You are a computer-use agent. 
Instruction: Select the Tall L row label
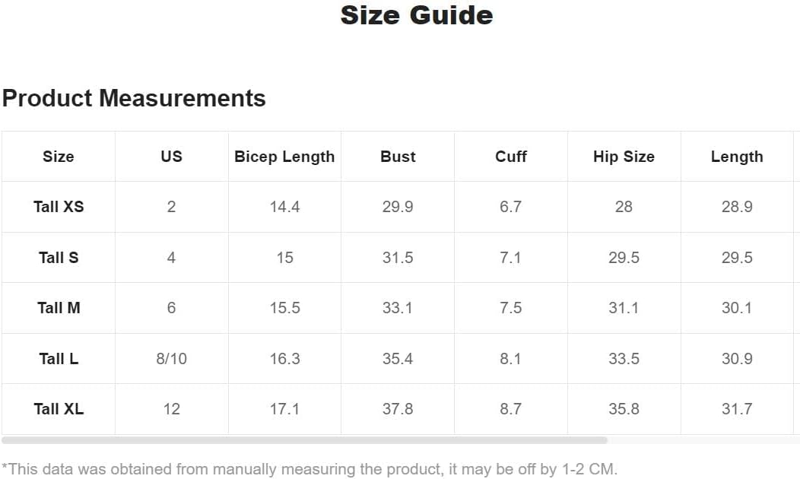(x=59, y=359)
